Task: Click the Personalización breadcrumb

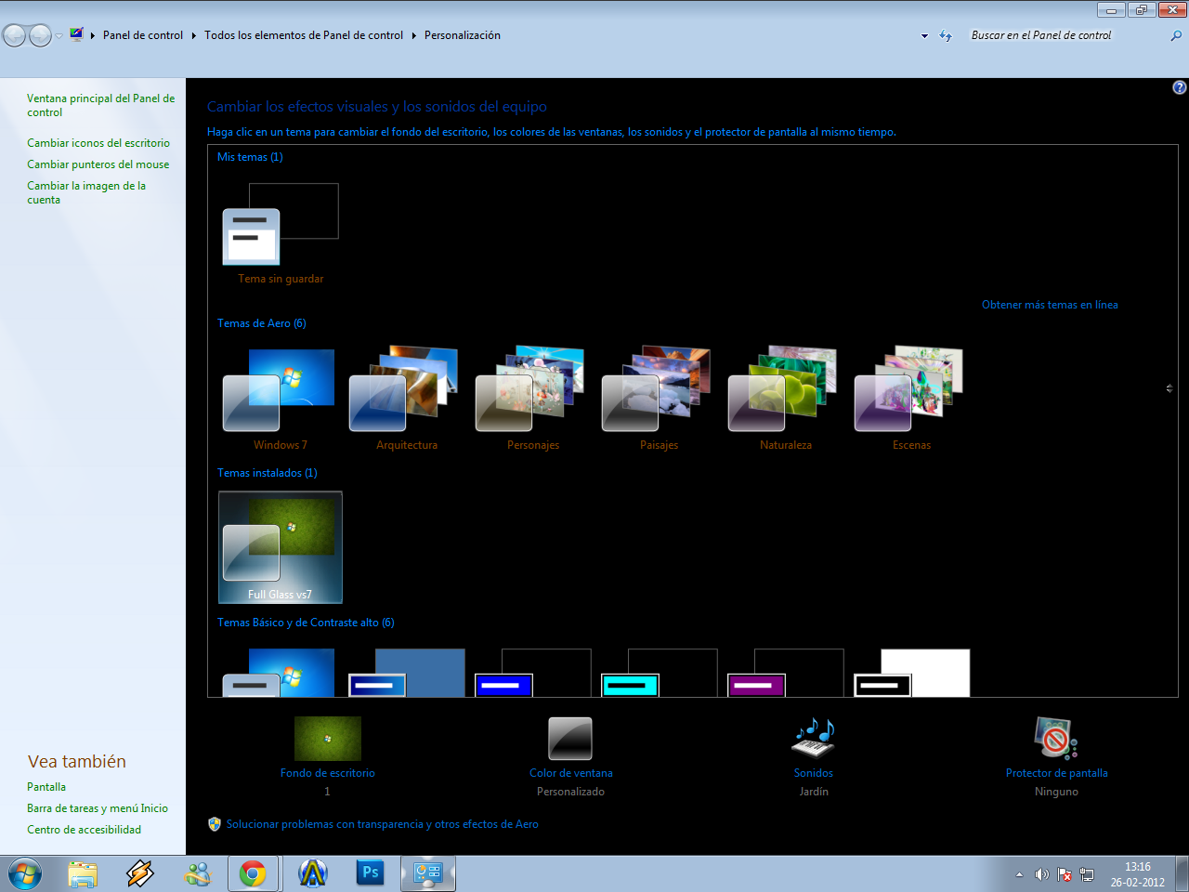Action: coord(463,35)
